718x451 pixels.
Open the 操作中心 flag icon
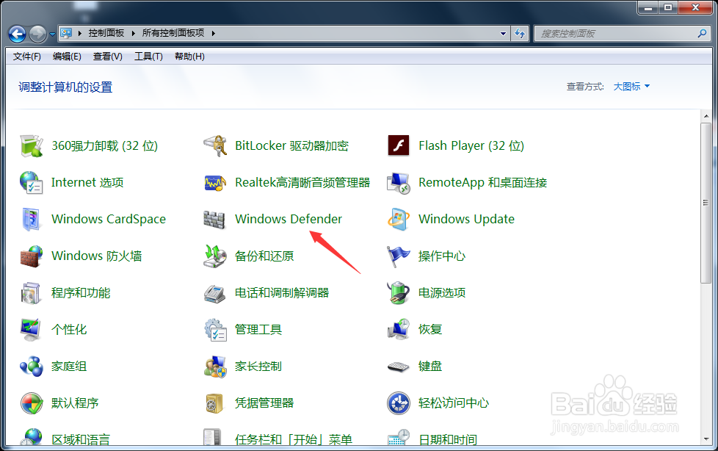[399, 256]
